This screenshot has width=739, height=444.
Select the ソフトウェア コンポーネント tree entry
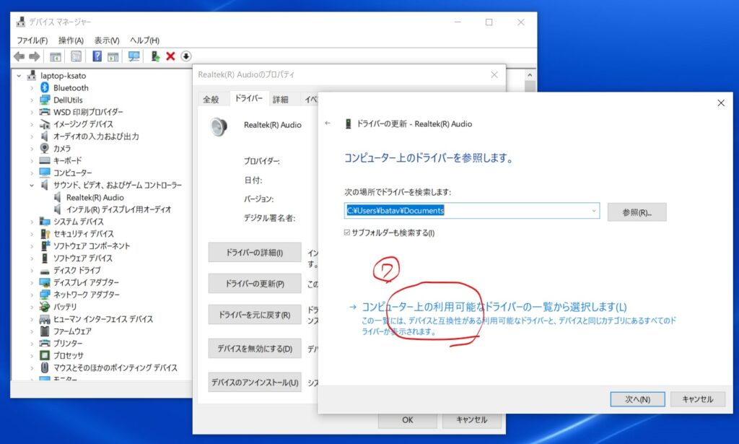tap(92, 245)
